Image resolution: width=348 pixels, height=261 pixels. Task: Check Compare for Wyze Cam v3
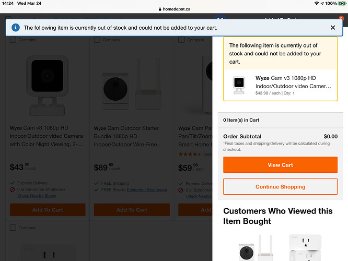coord(13,40)
